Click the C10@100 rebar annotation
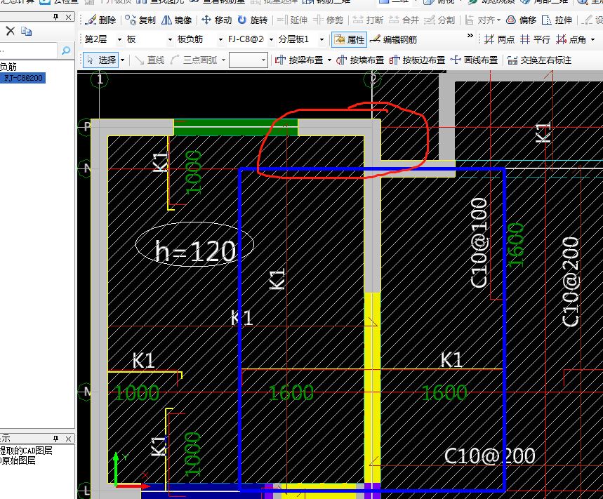The image size is (603, 499). 479,243
